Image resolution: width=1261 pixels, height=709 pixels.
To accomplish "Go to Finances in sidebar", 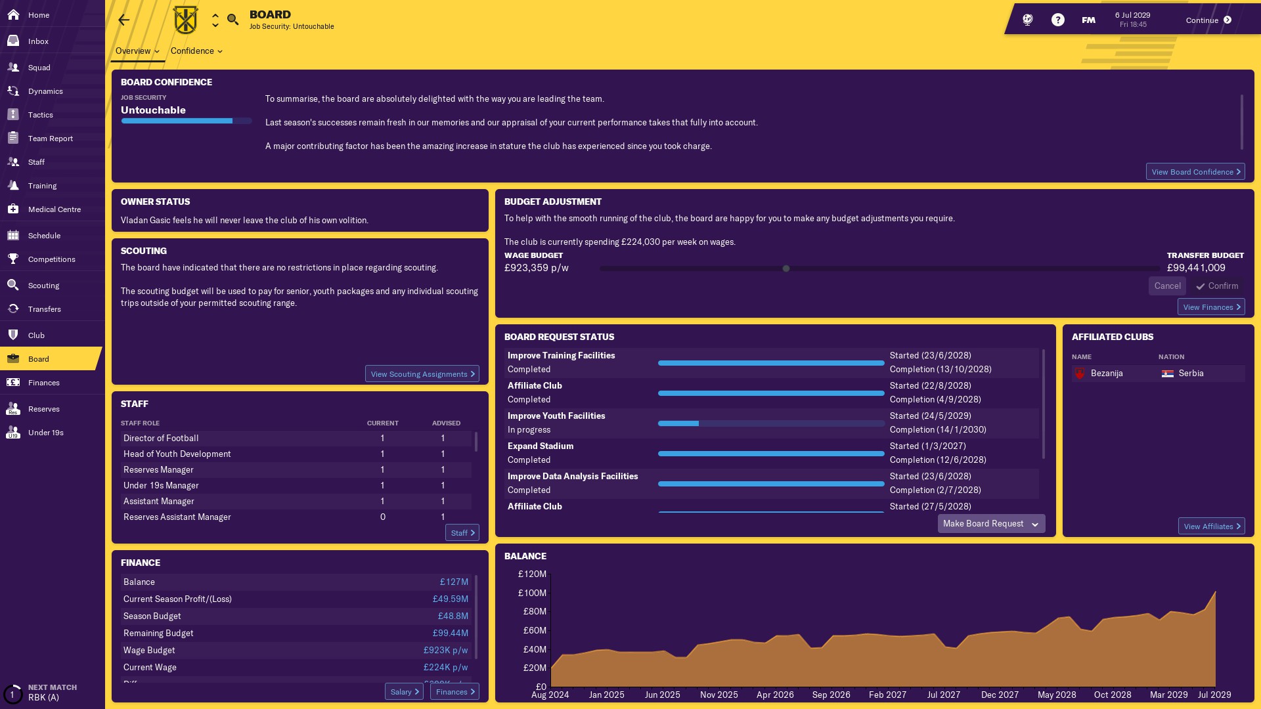I will pyautogui.click(x=43, y=383).
